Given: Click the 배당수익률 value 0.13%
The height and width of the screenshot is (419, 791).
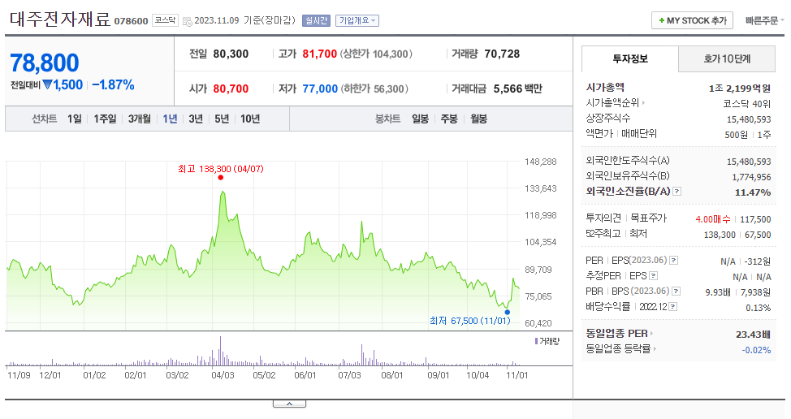Looking at the screenshot, I should tap(759, 308).
